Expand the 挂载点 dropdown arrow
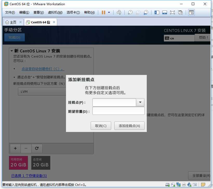 140,102
